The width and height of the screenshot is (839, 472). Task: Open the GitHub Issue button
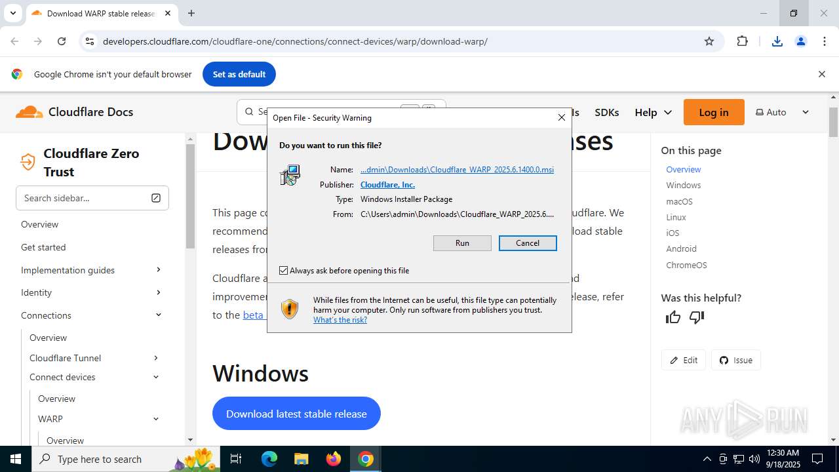[x=736, y=360]
